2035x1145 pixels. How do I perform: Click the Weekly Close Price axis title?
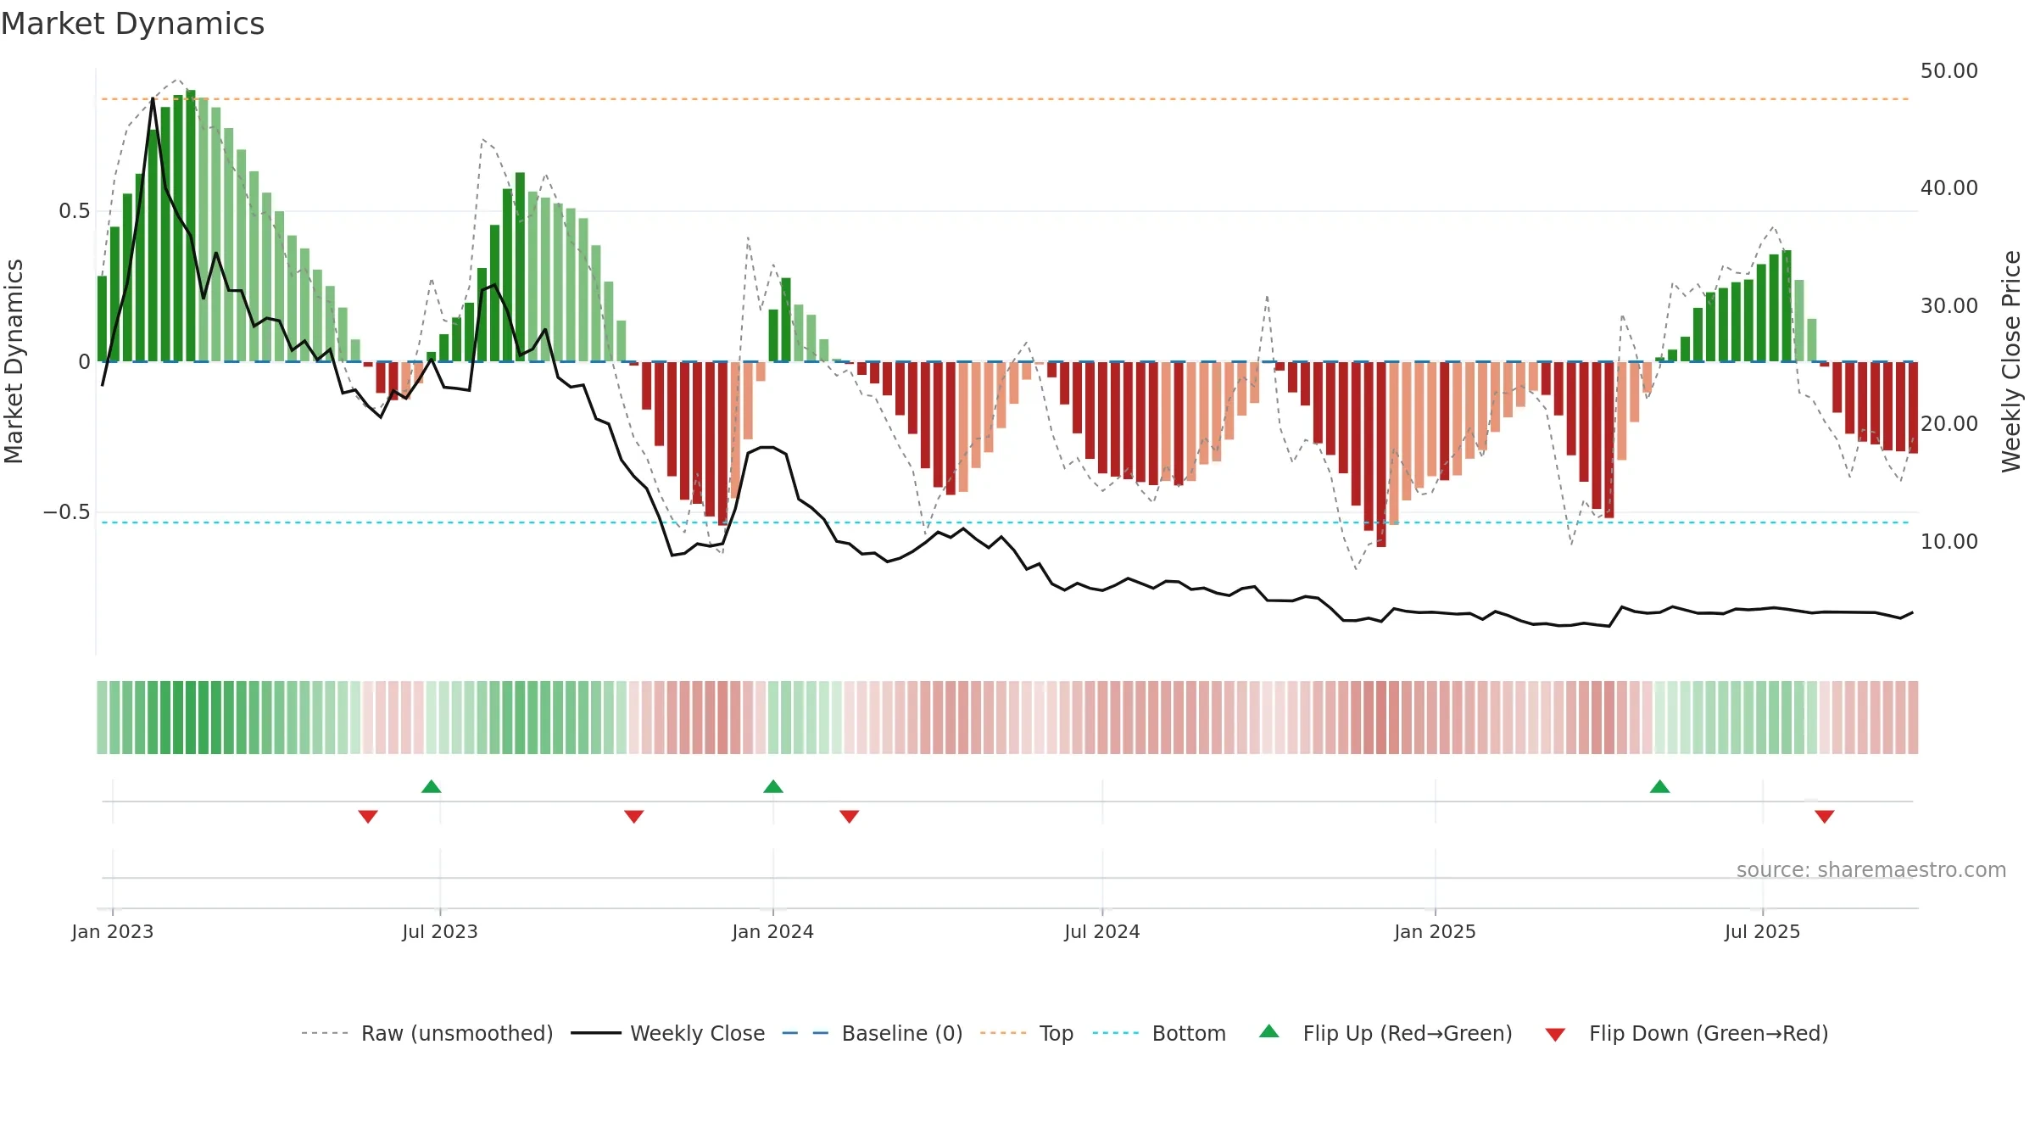pos(2011,361)
